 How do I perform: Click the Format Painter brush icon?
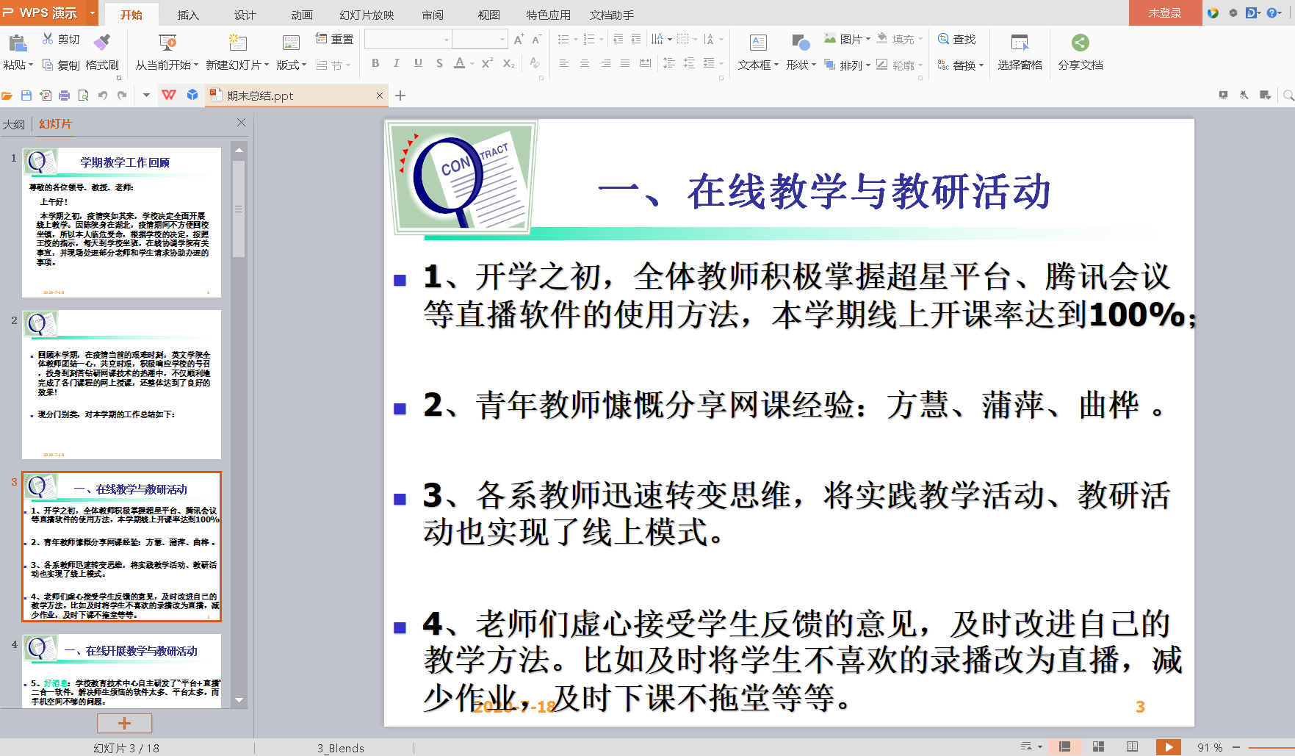pos(102,42)
